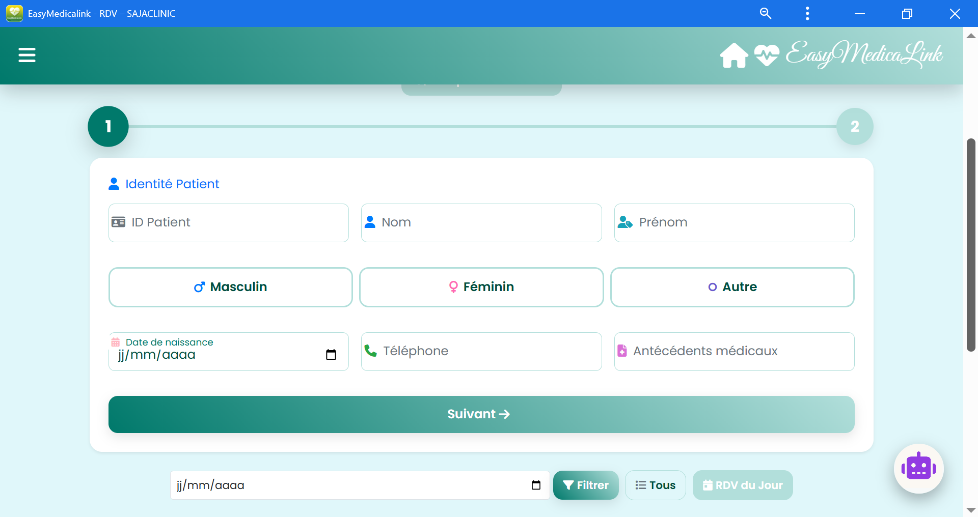Click the heartbeat logo icon

click(x=767, y=55)
